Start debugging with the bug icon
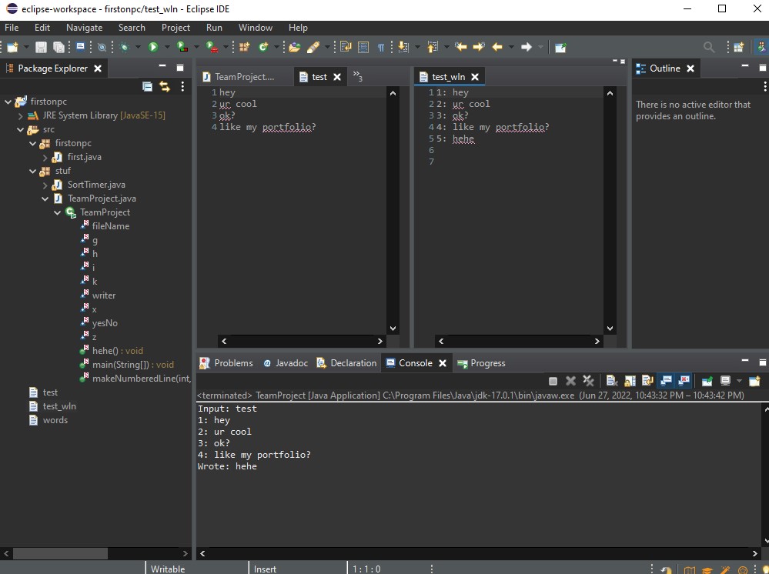This screenshot has width=769, height=574. [125, 47]
